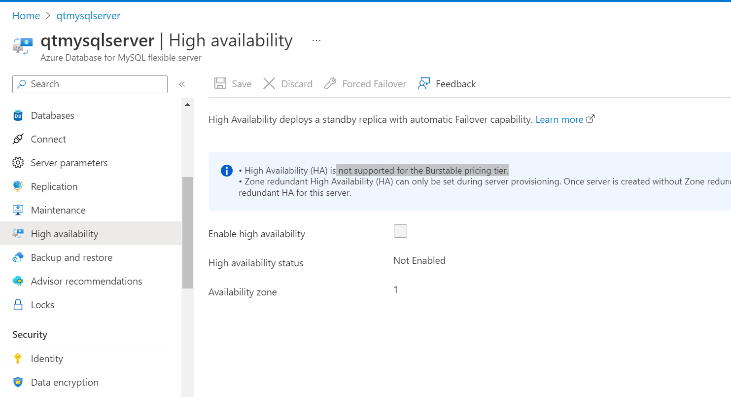
Task: Click the Locks padlock icon
Action: (18, 305)
